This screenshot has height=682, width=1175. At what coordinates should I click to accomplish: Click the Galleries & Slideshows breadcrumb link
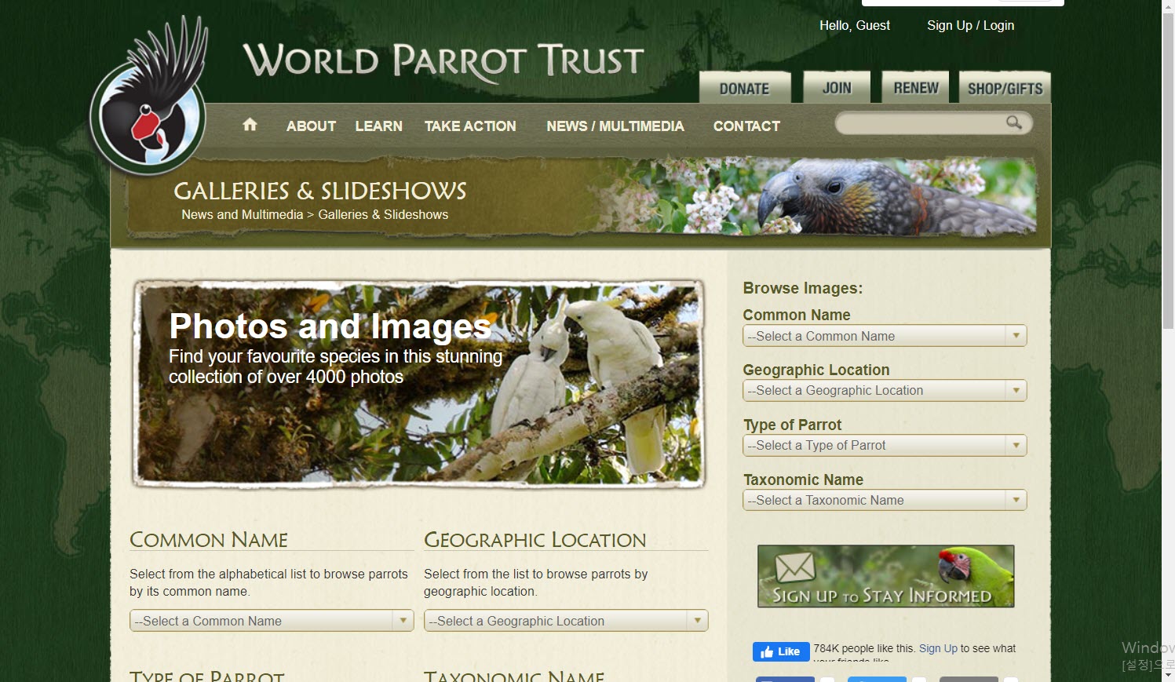(383, 214)
